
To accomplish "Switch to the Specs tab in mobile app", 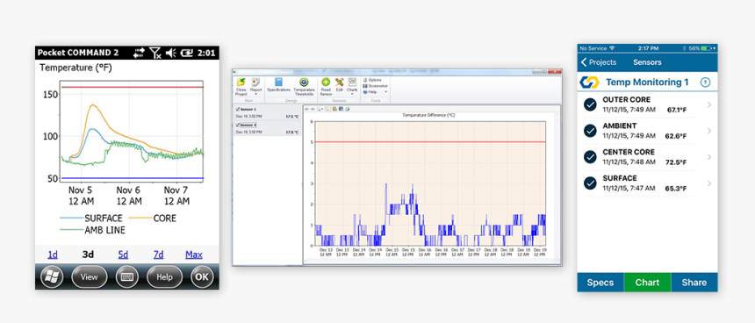I will (600, 283).
